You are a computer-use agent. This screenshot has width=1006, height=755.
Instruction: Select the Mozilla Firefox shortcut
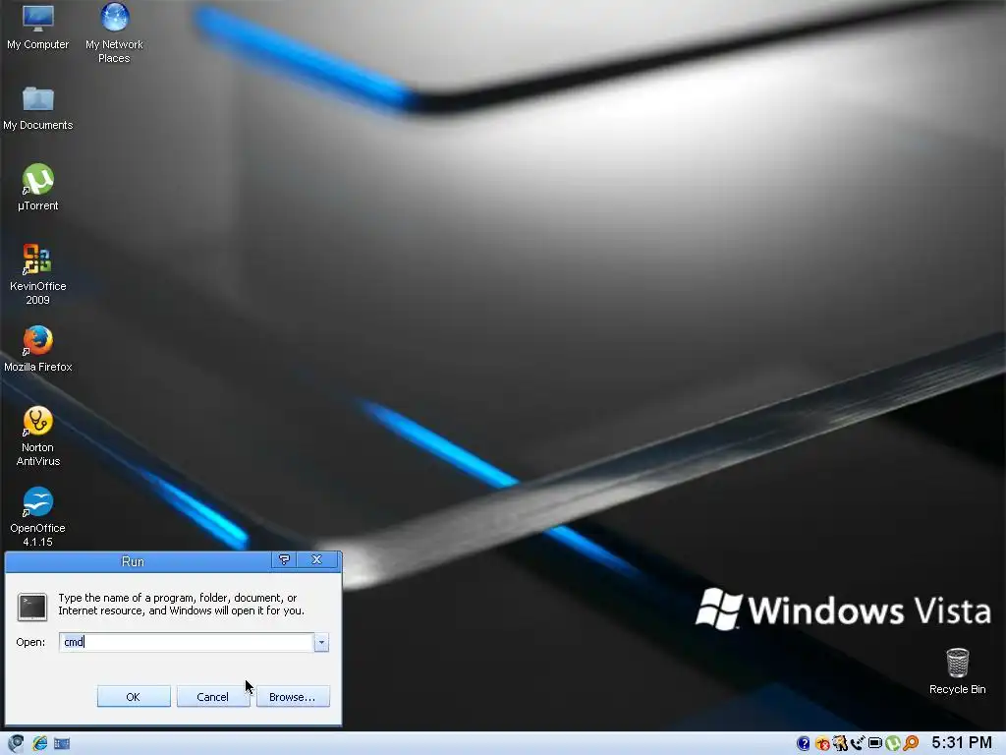[38, 350]
